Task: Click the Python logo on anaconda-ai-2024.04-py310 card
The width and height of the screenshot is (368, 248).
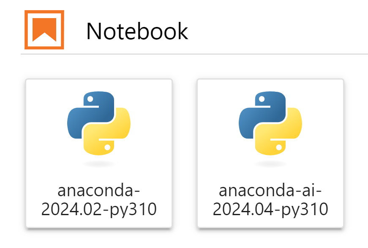Action: (x=270, y=123)
